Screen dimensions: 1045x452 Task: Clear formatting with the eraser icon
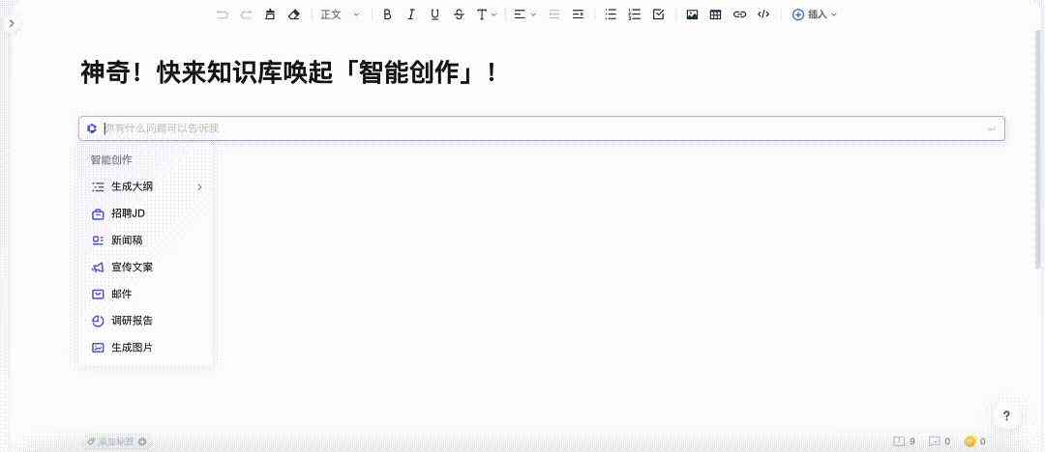294,14
